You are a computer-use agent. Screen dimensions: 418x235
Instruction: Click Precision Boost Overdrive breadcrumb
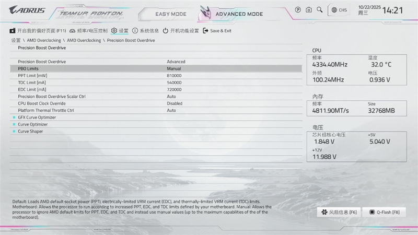pos(131,40)
